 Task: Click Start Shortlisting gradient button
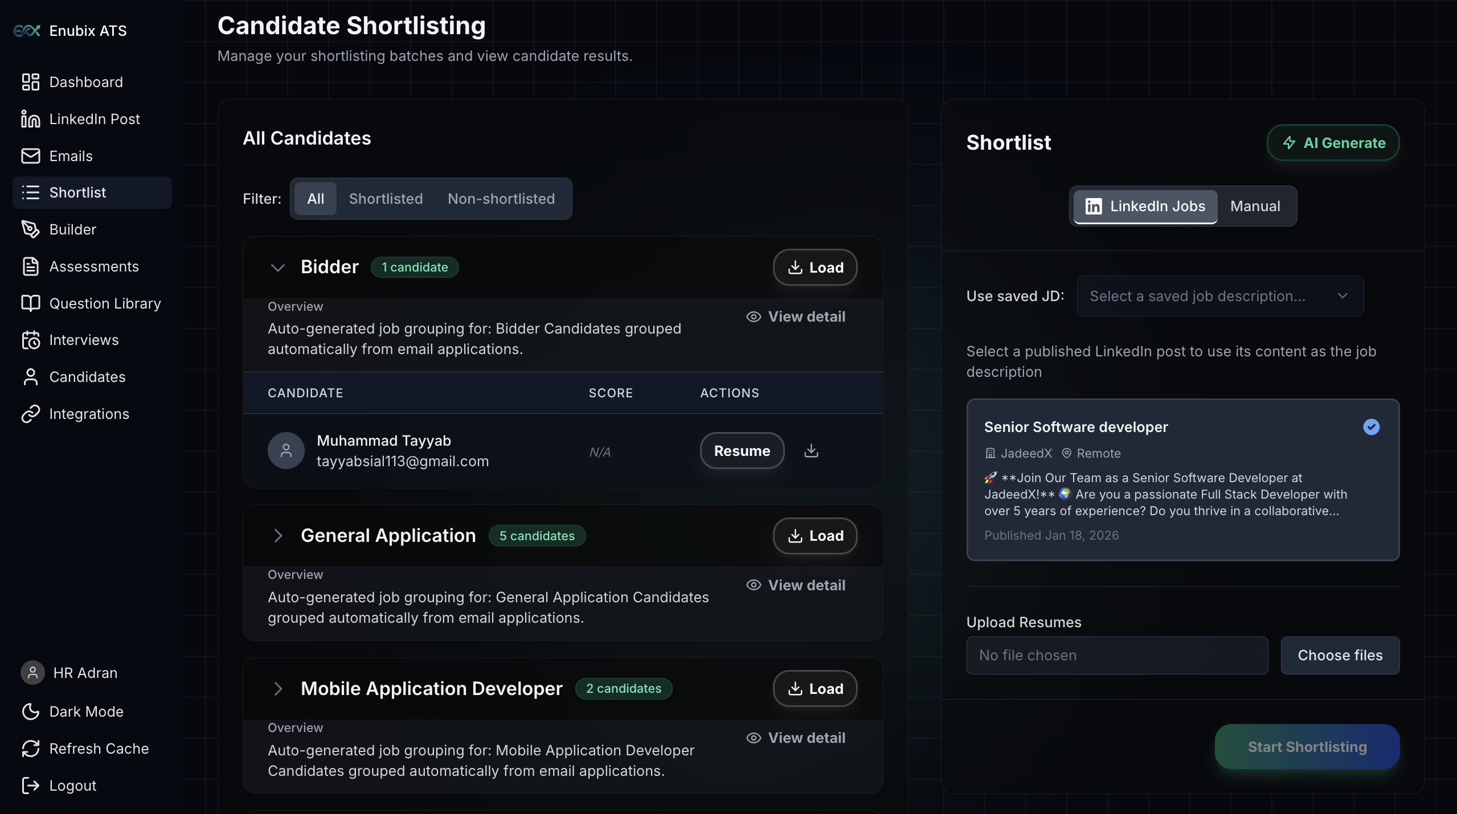(x=1307, y=747)
